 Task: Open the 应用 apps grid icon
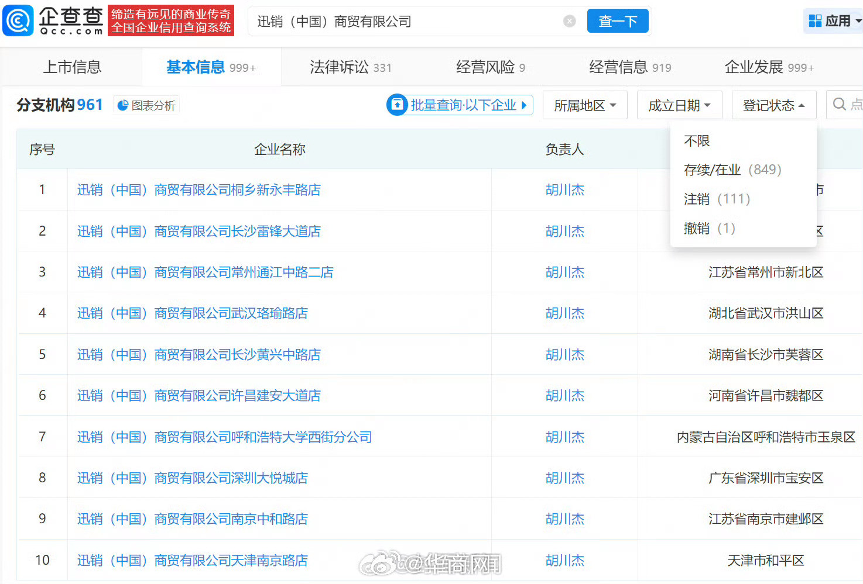pyautogui.click(x=814, y=20)
